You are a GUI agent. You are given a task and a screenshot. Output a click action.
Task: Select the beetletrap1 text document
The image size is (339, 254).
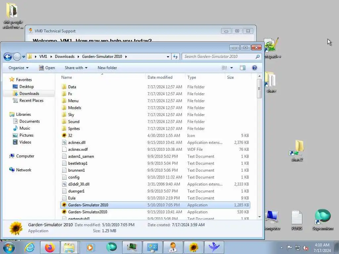tap(155, 163)
